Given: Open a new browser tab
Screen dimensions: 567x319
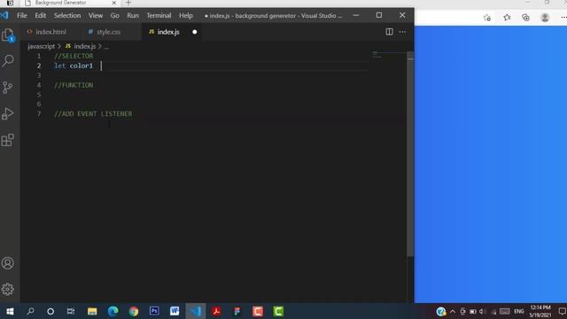Looking at the screenshot, I should tap(128, 3).
